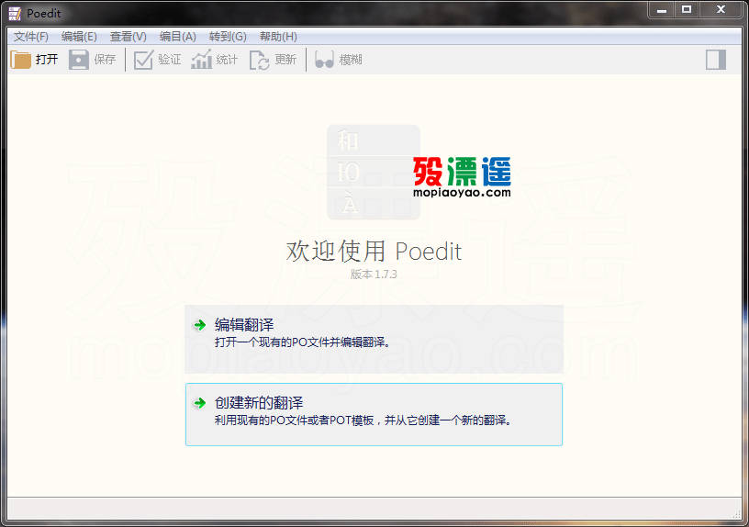This screenshot has height=527, width=749.
Task: Click the Poedit app icon in title bar
Action: pyautogui.click(x=15, y=14)
